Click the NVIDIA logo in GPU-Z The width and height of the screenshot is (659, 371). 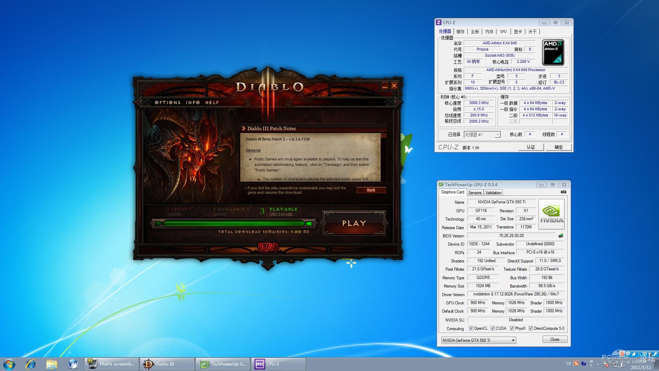(552, 214)
